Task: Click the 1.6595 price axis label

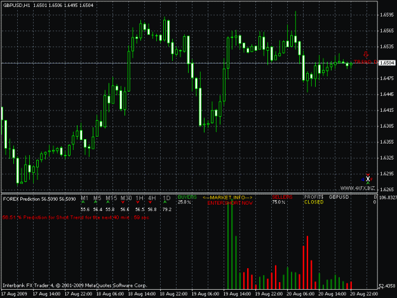Action: click(387, 15)
